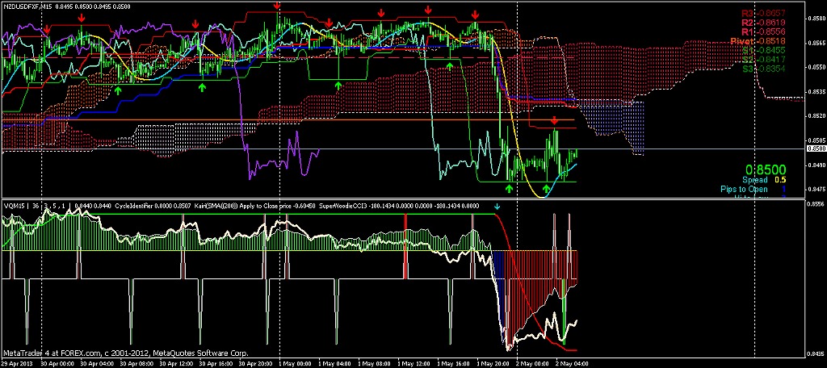This screenshot has height=368, width=827.
Task: Click the 1 May 16:00 time label
Action: pyautogui.click(x=453, y=363)
